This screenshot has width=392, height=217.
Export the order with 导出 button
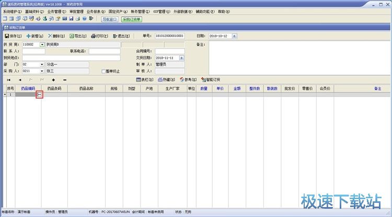pyautogui.click(x=78, y=36)
